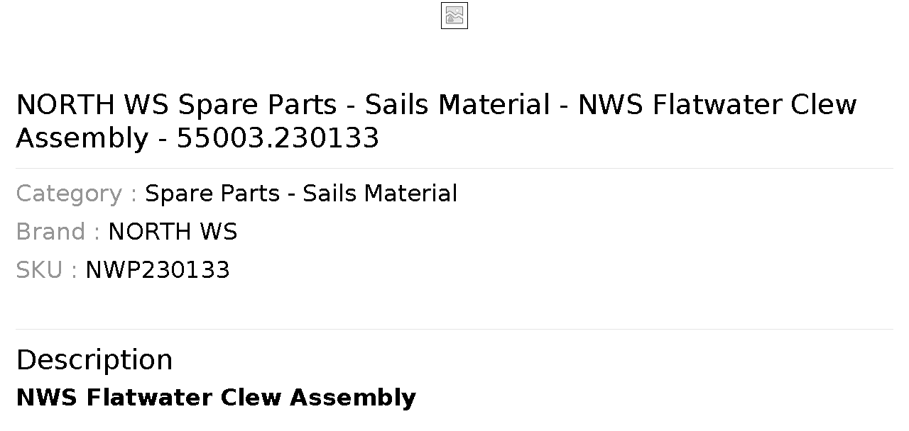This screenshot has width=909, height=431.
Task: Click the word "Assembly" on the title's second line
Action: (x=82, y=138)
